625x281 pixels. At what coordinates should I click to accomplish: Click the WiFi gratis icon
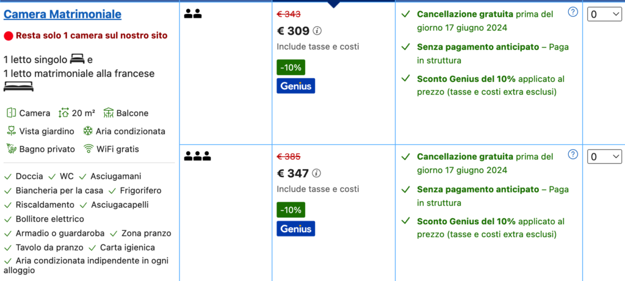(x=89, y=148)
